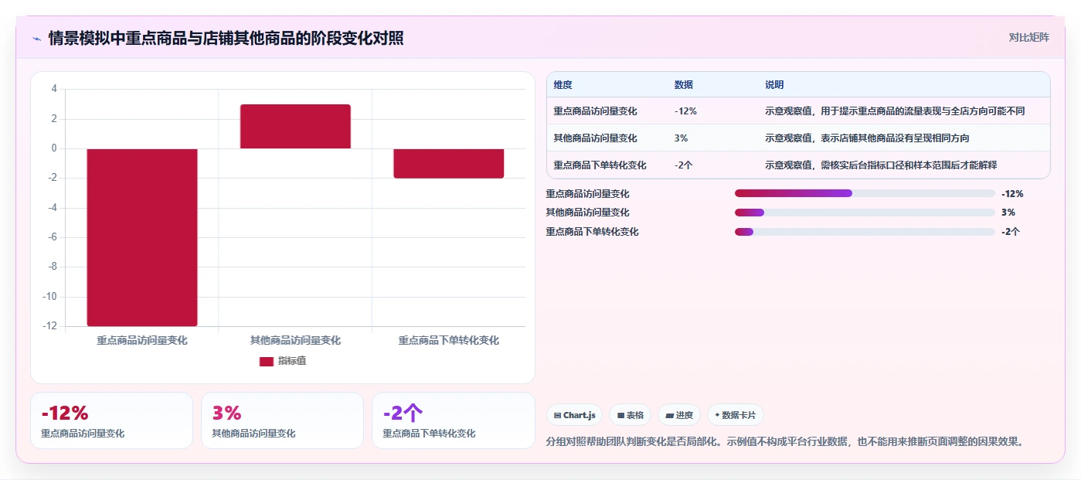
Task: Click the -2个 value in the table
Action: pyautogui.click(x=683, y=165)
